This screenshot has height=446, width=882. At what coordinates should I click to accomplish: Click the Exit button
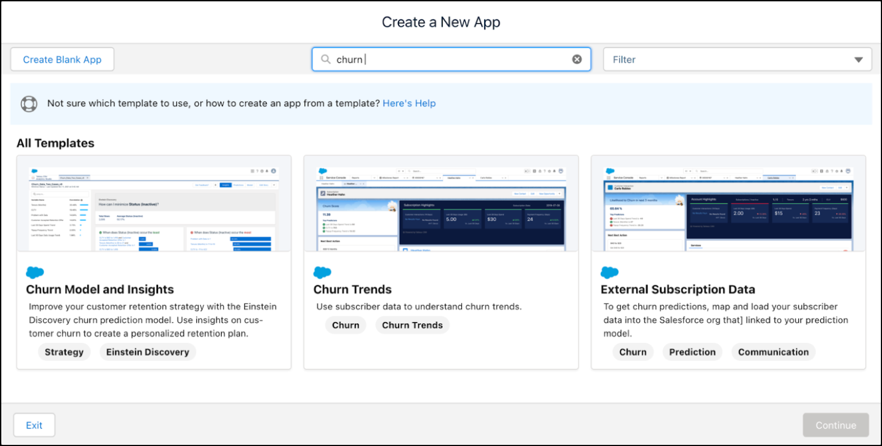pyautogui.click(x=34, y=425)
